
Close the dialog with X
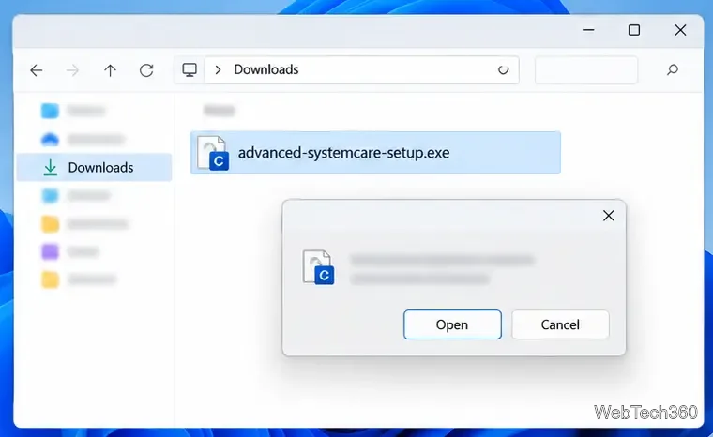coord(609,216)
